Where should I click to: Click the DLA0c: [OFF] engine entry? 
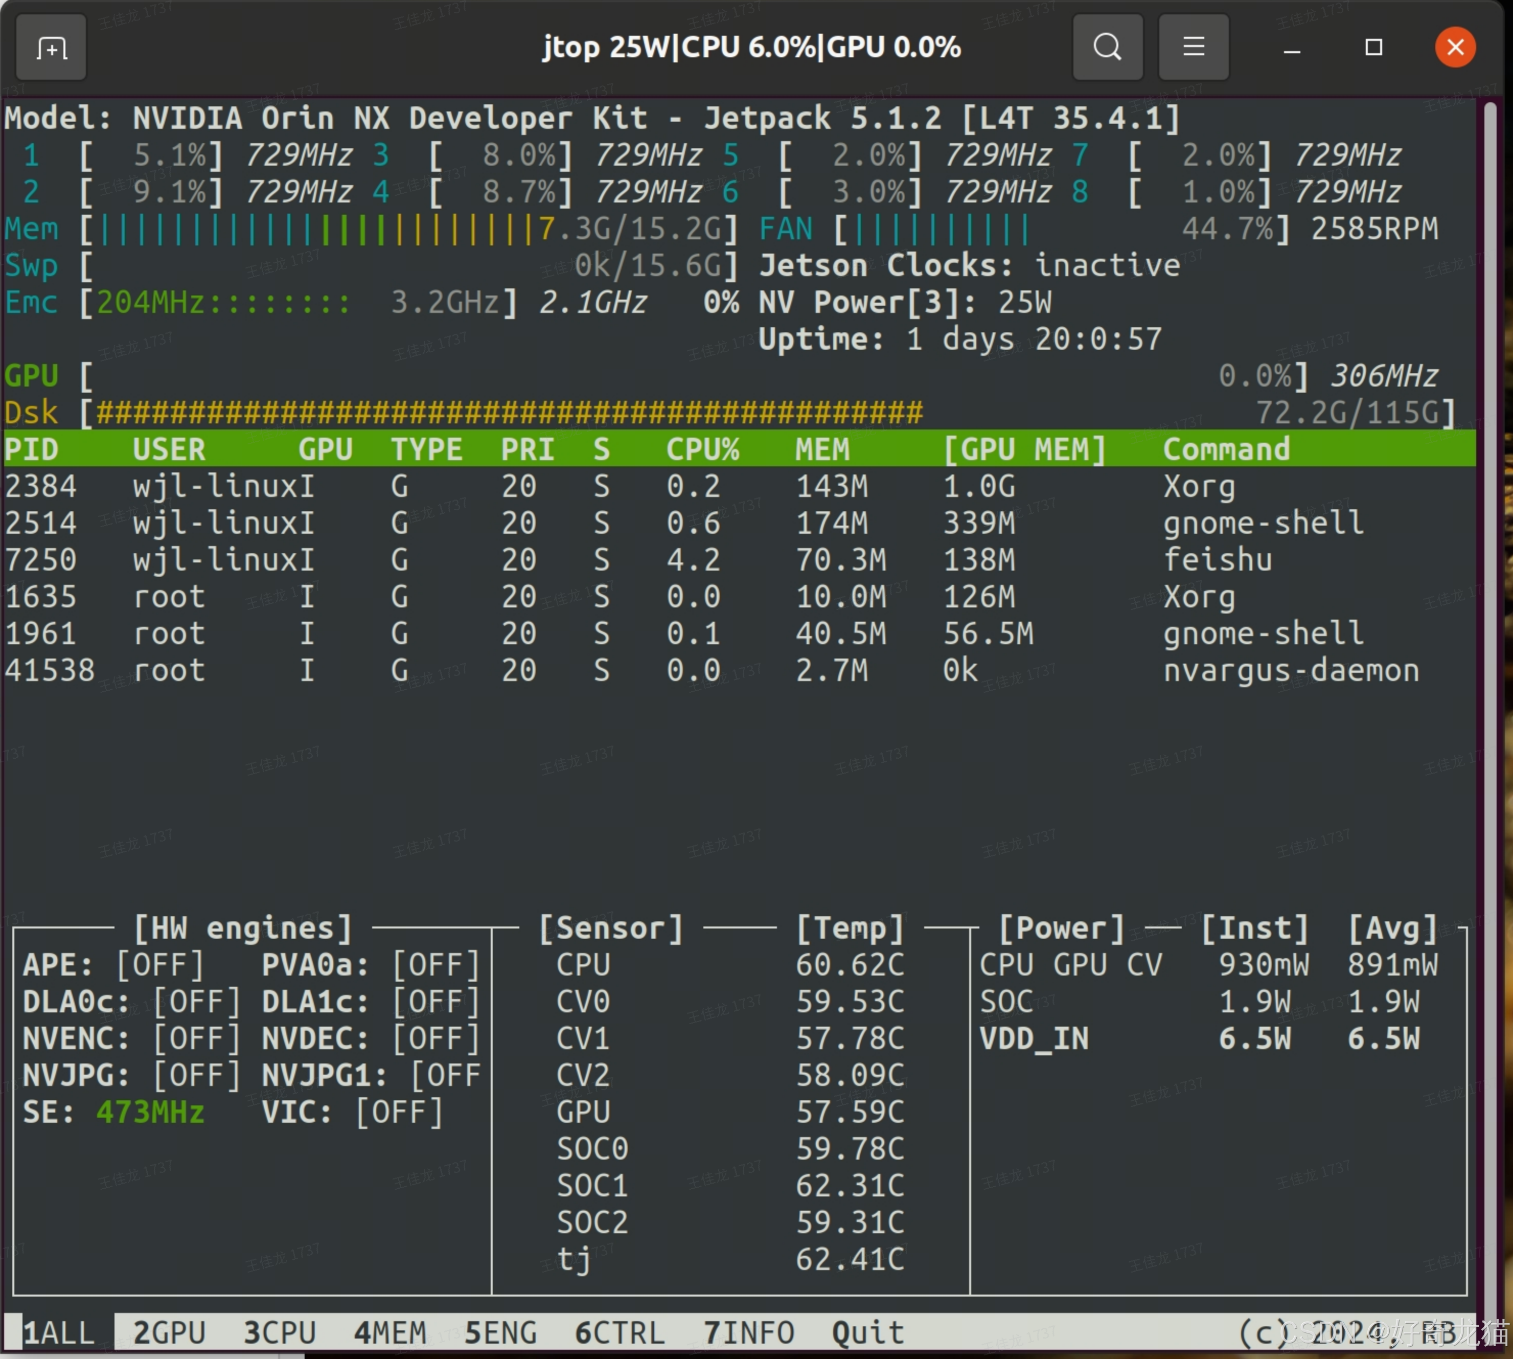[x=132, y=1001]
